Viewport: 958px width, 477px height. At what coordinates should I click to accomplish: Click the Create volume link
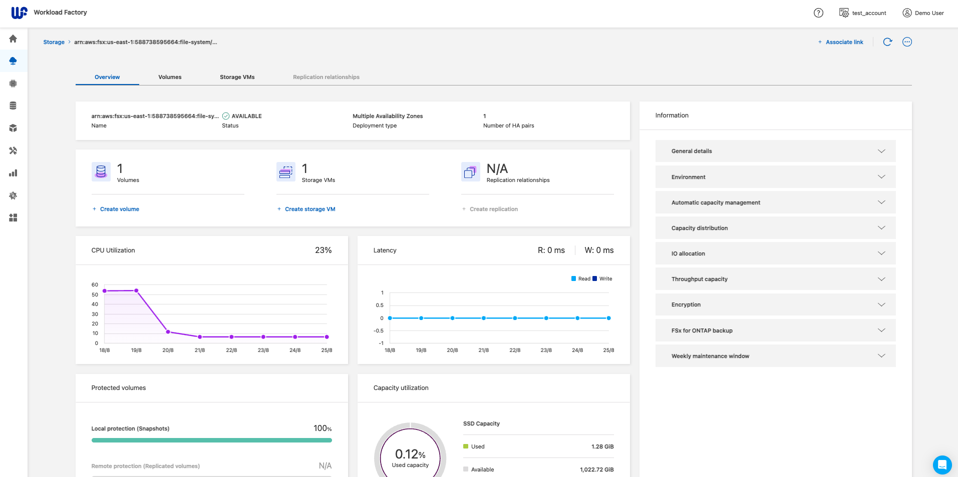coord(119,209)
